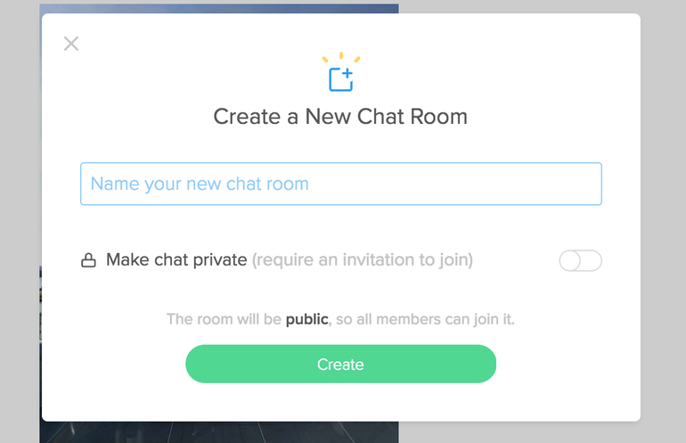This screenshot has height=443, width=686.
Task: Click the gray backdrop right of the dialog
Action: 663,219
